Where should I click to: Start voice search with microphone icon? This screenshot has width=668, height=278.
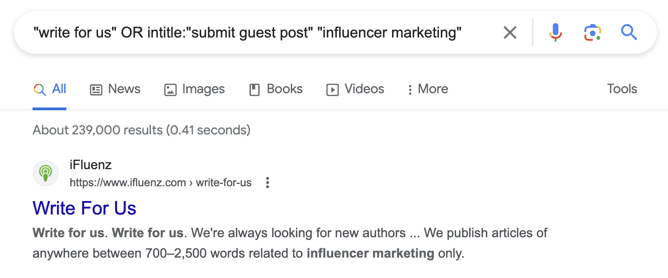555,32
